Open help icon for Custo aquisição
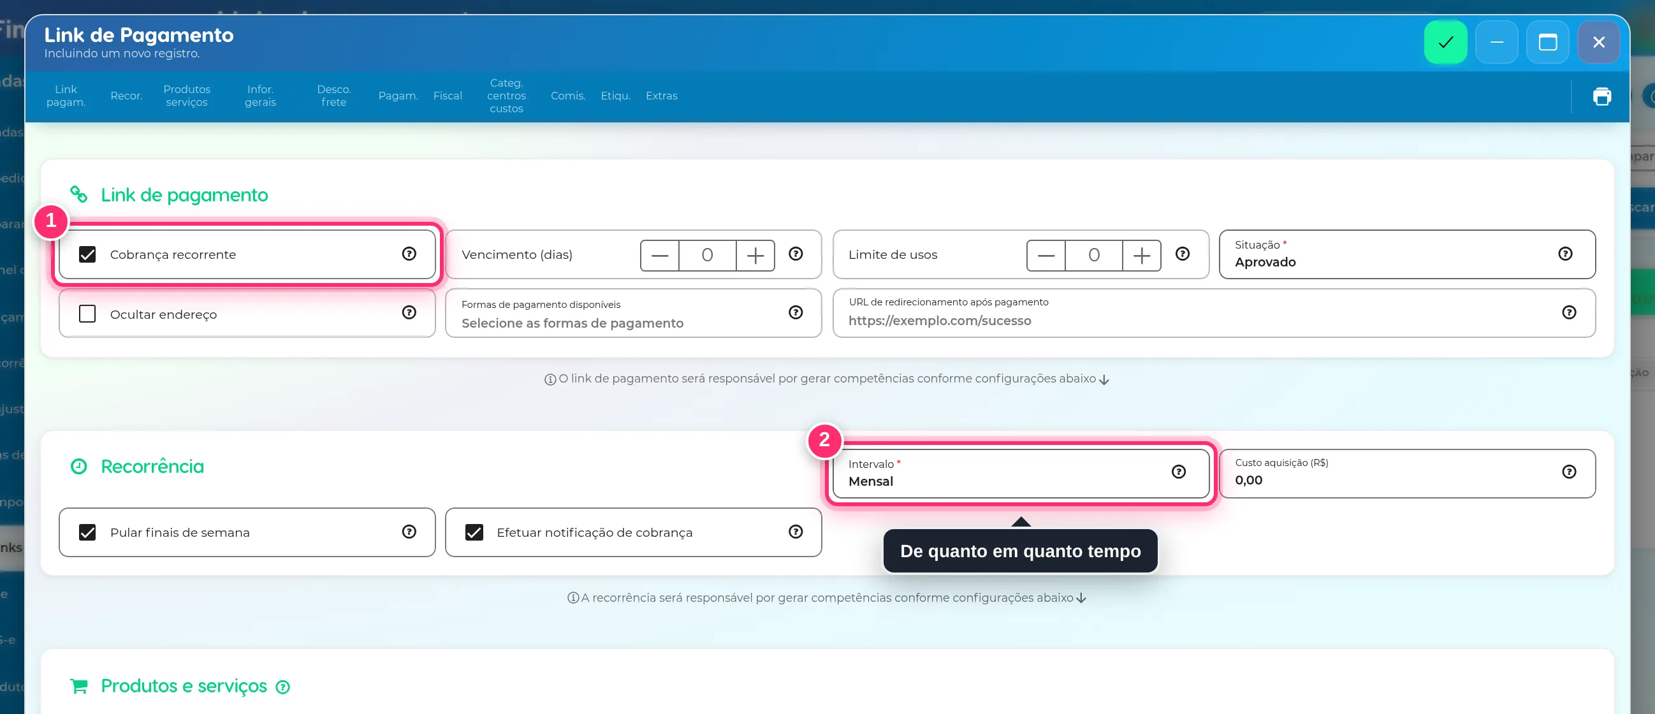 (x=1569, y=472)
